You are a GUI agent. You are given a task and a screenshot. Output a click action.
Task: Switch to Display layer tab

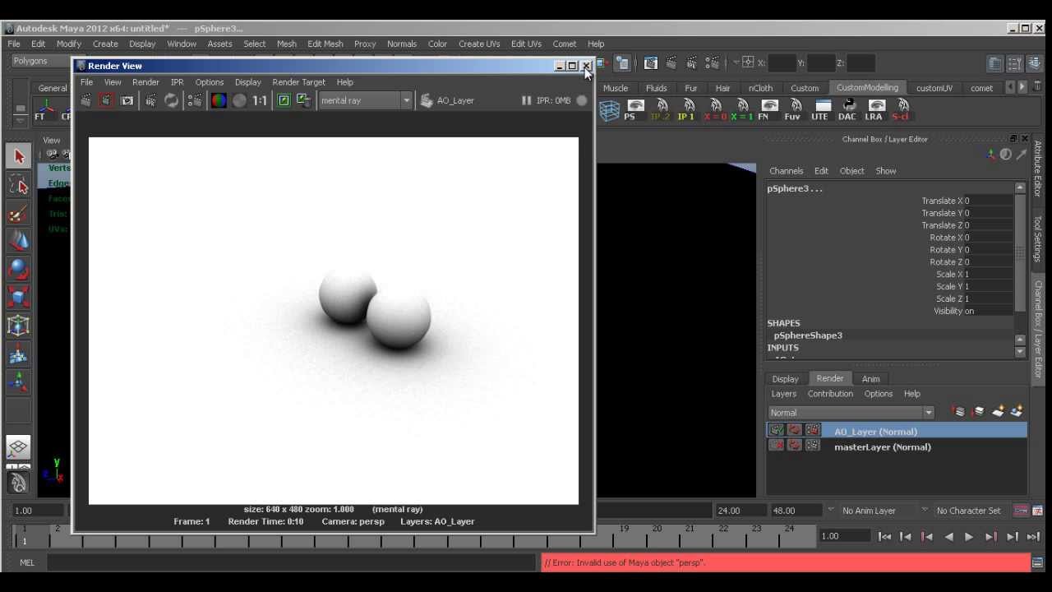[x=785, y=379]
